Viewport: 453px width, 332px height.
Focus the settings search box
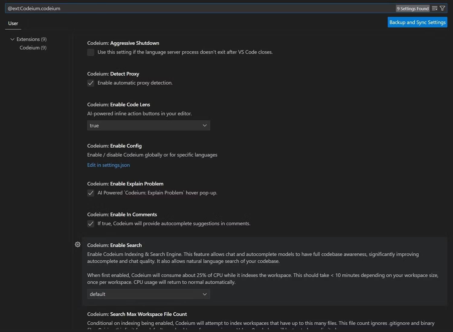coord(196,8)
